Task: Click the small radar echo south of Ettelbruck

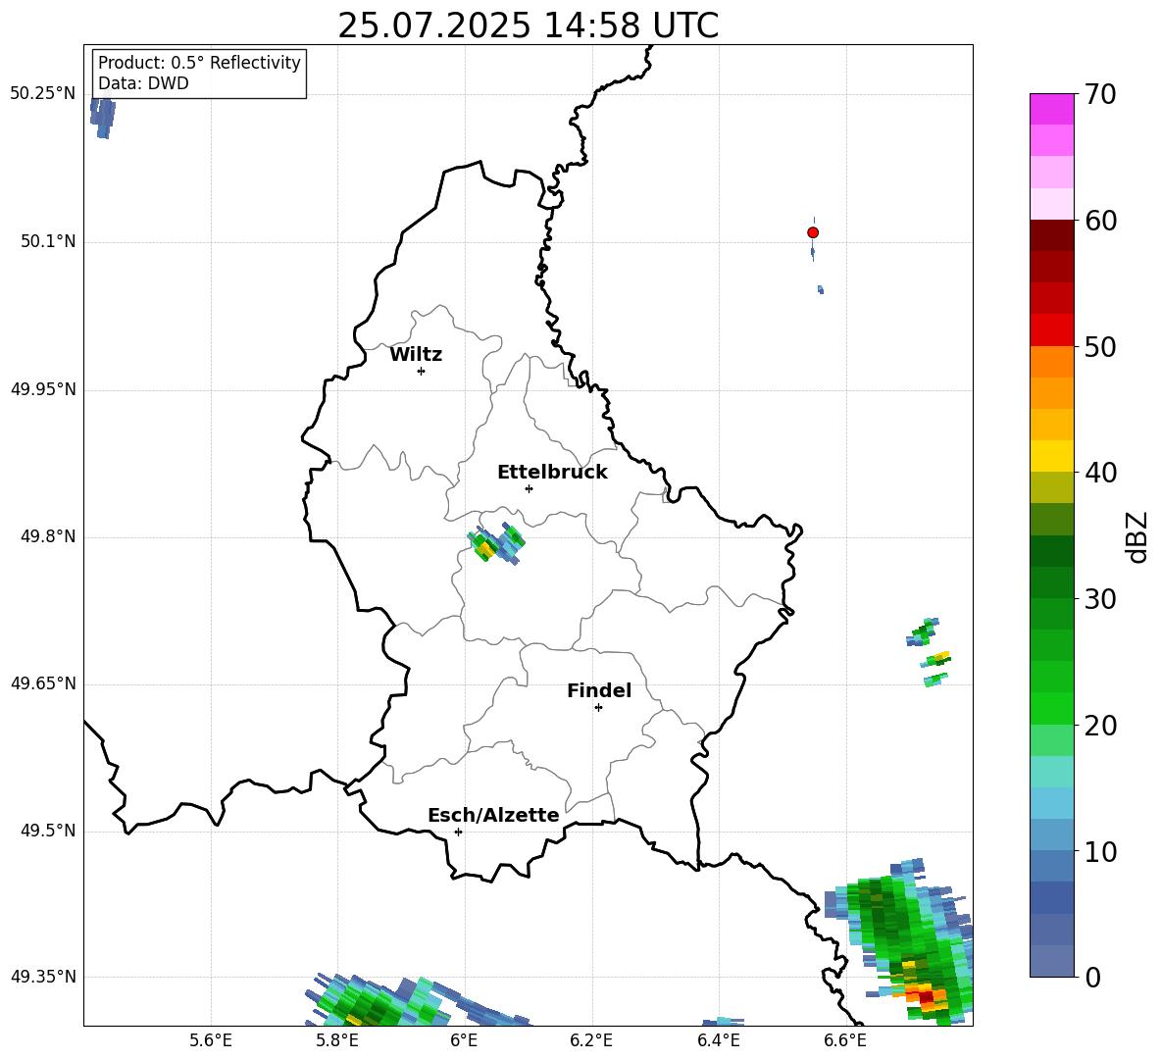Action: pos(496,544)
